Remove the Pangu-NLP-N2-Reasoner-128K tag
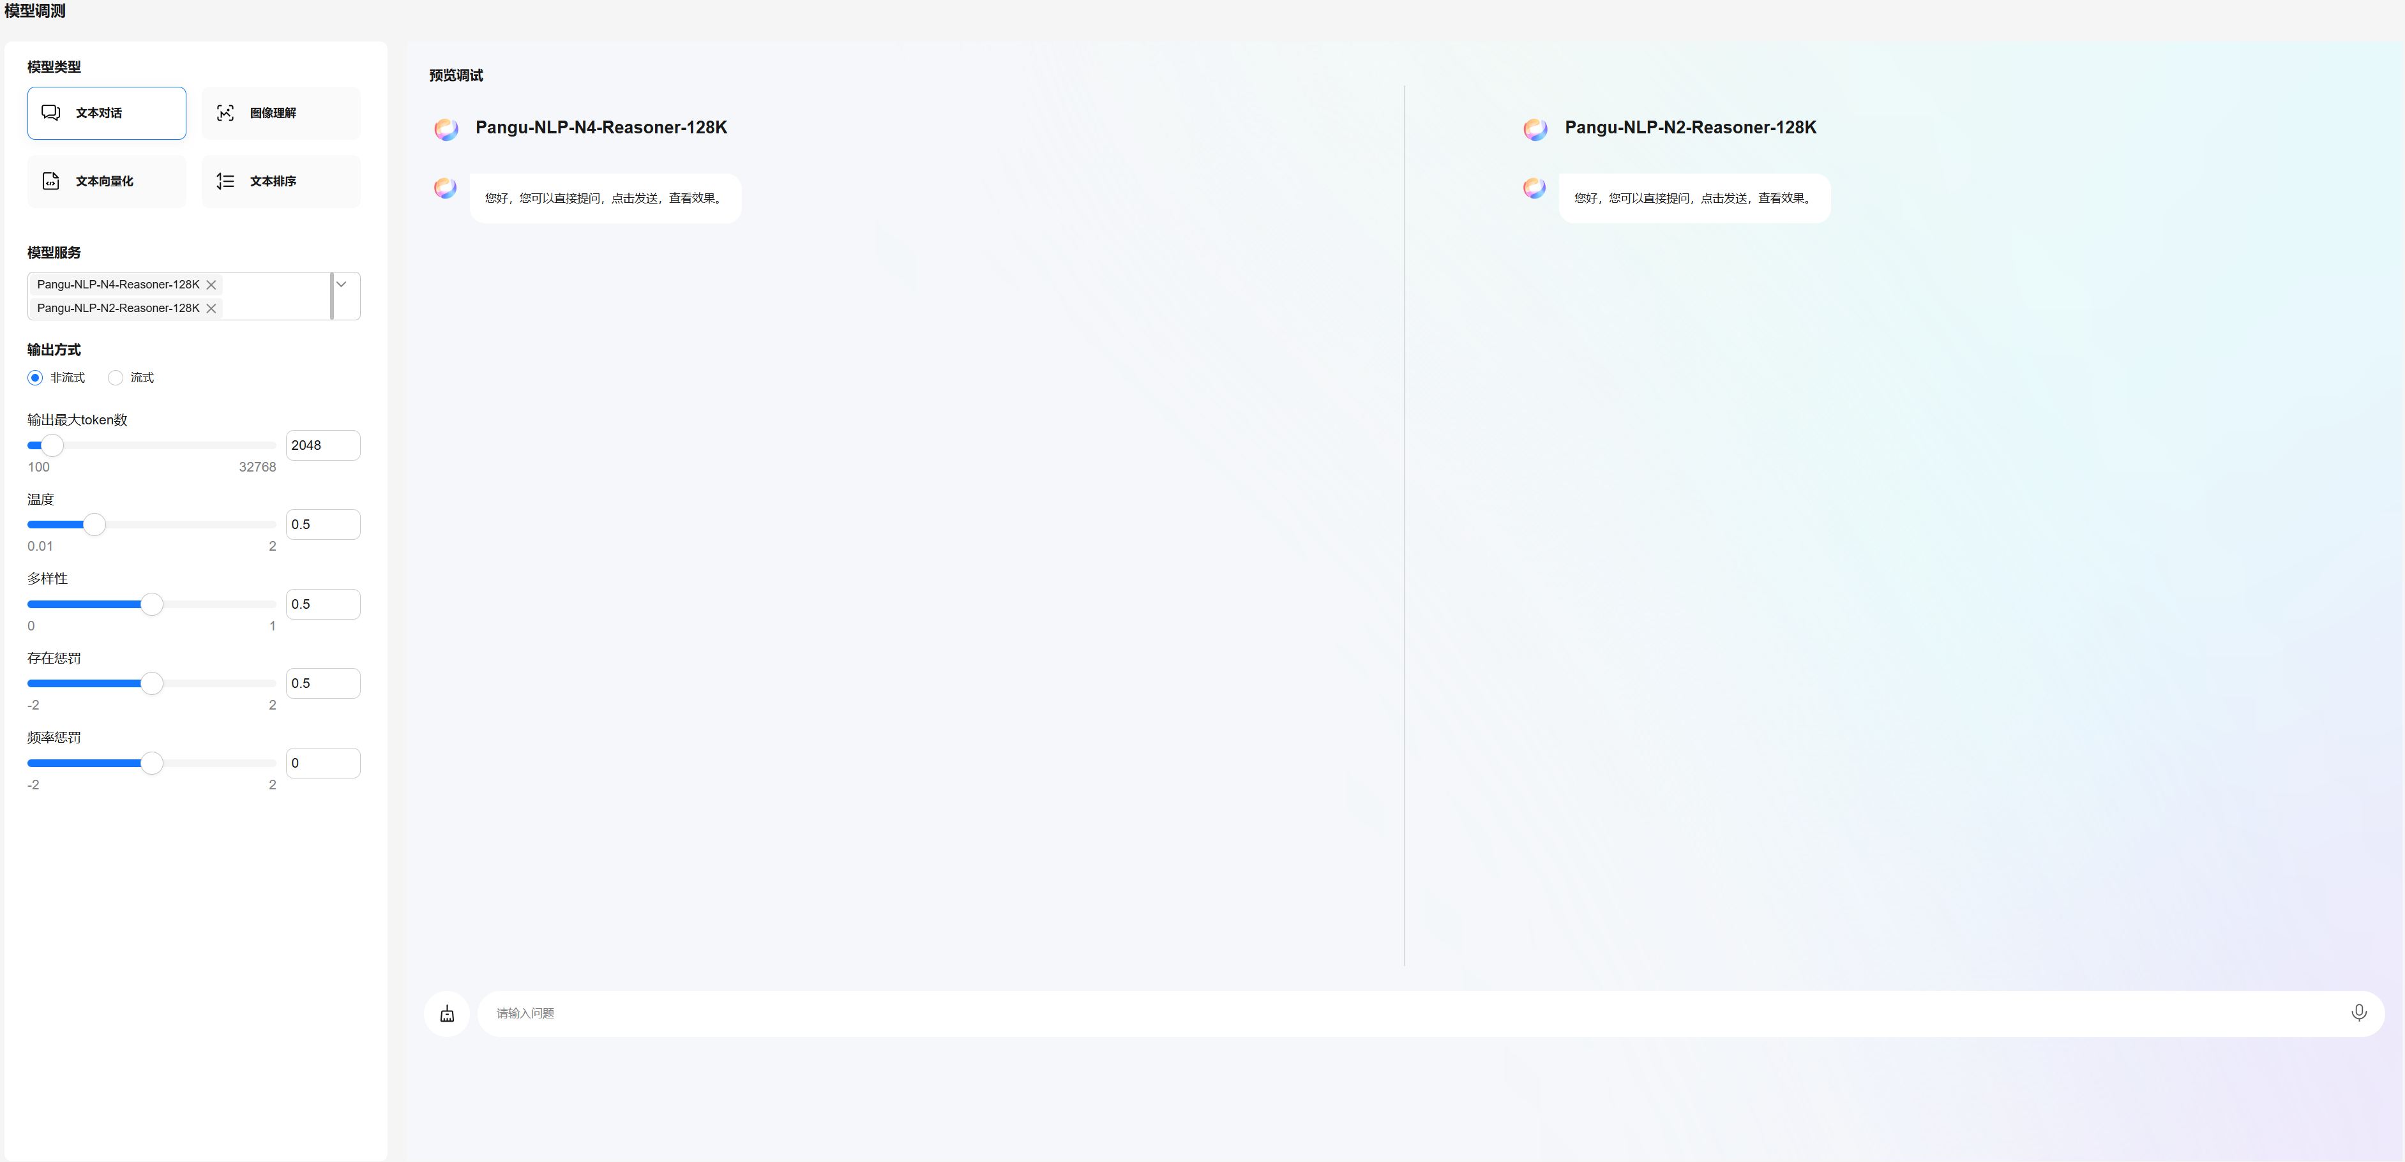The width and height of the screenshot is (2405, 1162). [211, 308]
